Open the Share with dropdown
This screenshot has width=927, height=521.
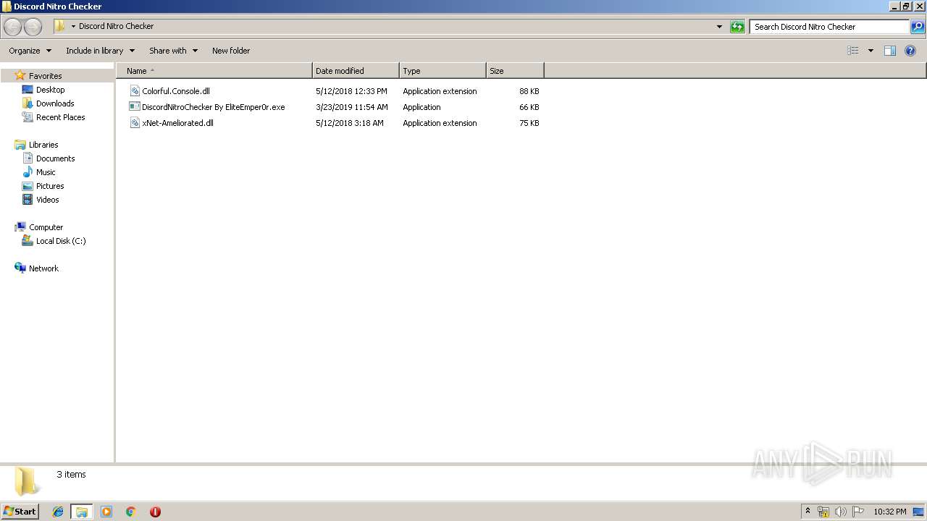173,51
